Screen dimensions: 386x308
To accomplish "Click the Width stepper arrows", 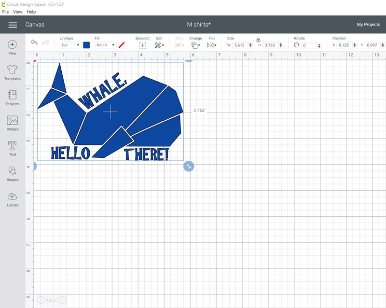I will 250,45.
